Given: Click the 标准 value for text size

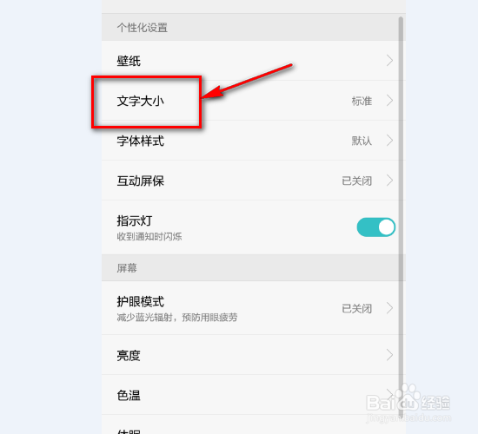Looking at the screenshot, I should click(362, 101).
